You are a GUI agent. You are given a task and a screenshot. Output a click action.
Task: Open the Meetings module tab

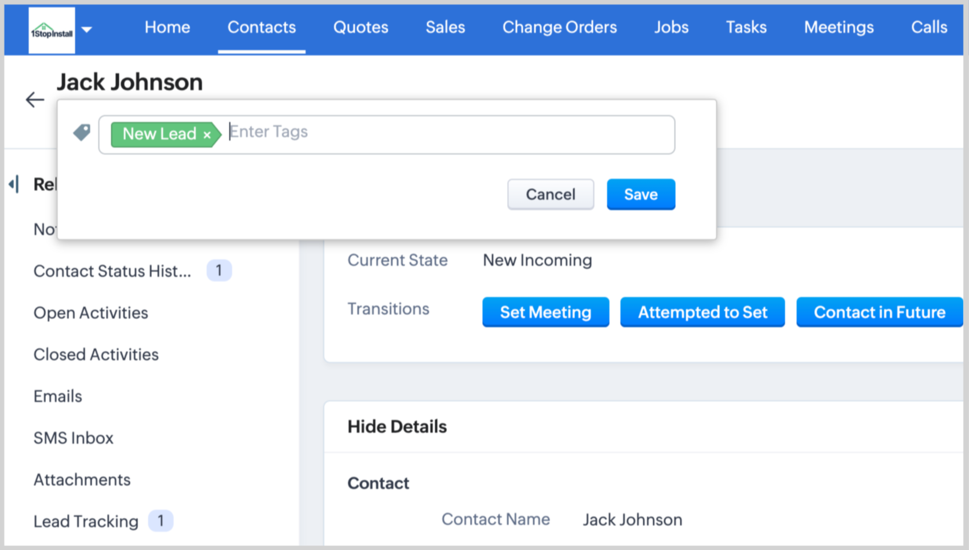(838, 27)
